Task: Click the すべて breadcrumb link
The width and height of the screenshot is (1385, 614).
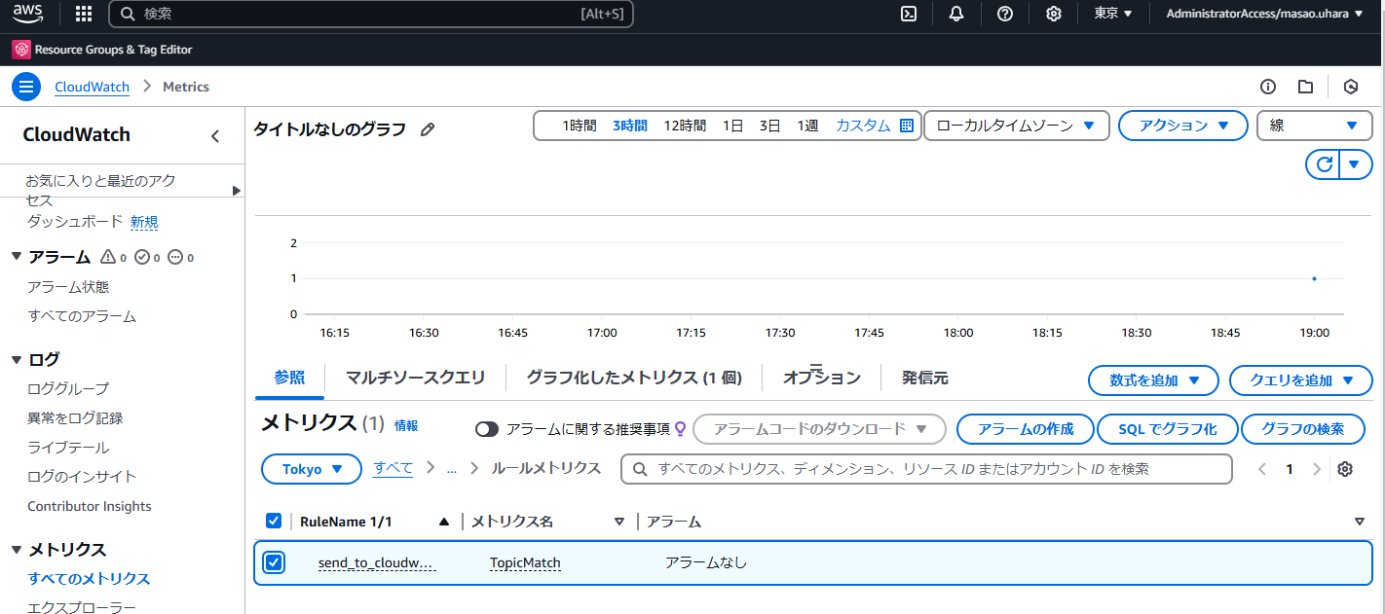Action: coord(393,468)
